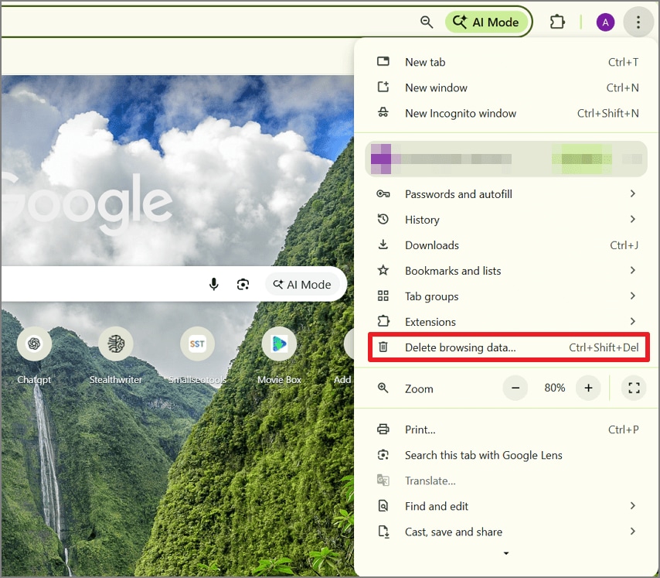Click the Translate menu entry
The image size is (660, 578).
coord(507,481)
